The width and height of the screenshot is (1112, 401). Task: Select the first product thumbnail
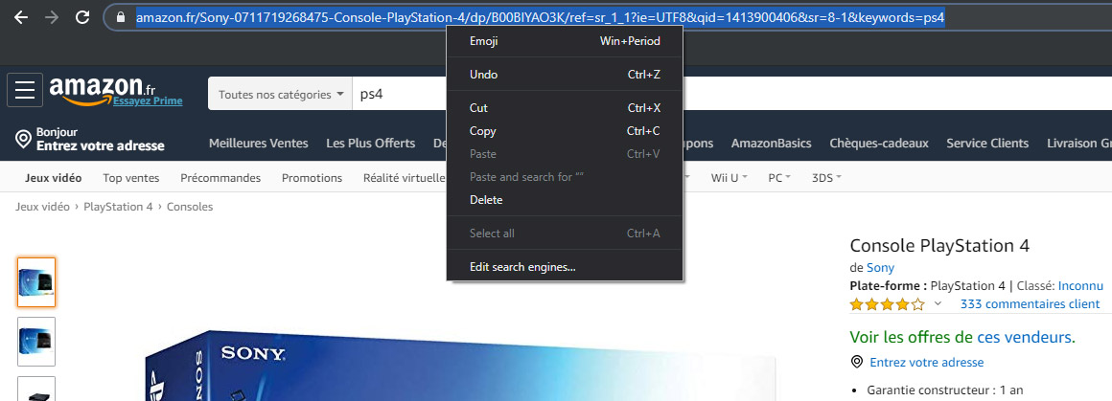(36, 282)
